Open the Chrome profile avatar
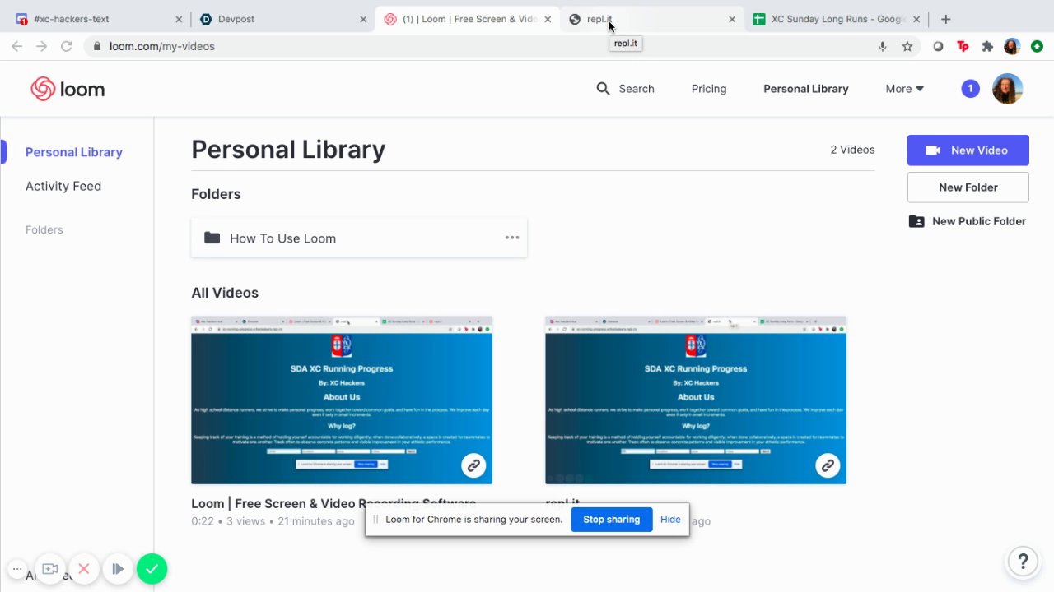 point(1012,46)
